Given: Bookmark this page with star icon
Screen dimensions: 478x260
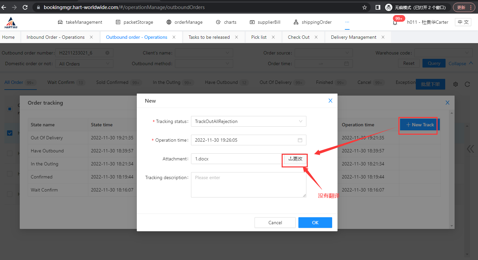Looking at the screenshot, I should point(364,7).
